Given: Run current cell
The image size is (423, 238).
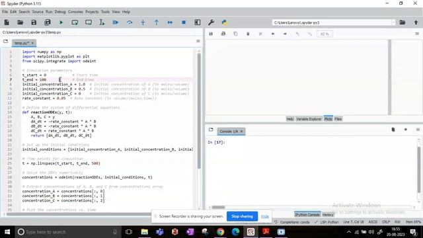Looking at the screenshot, I should point(75,22).
